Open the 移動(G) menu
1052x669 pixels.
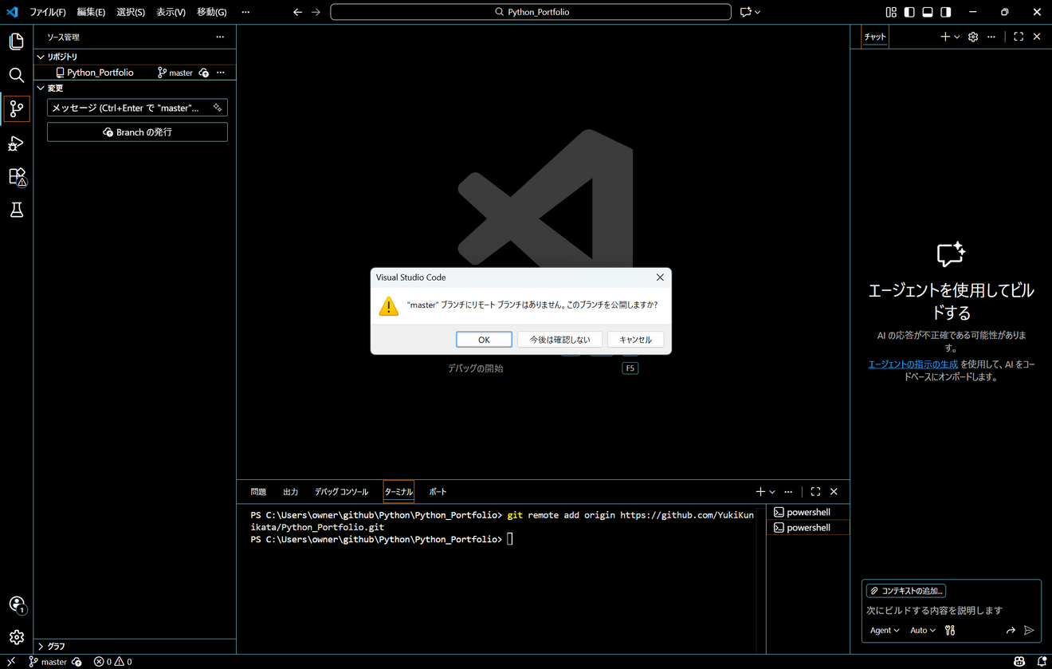[212, 12]
